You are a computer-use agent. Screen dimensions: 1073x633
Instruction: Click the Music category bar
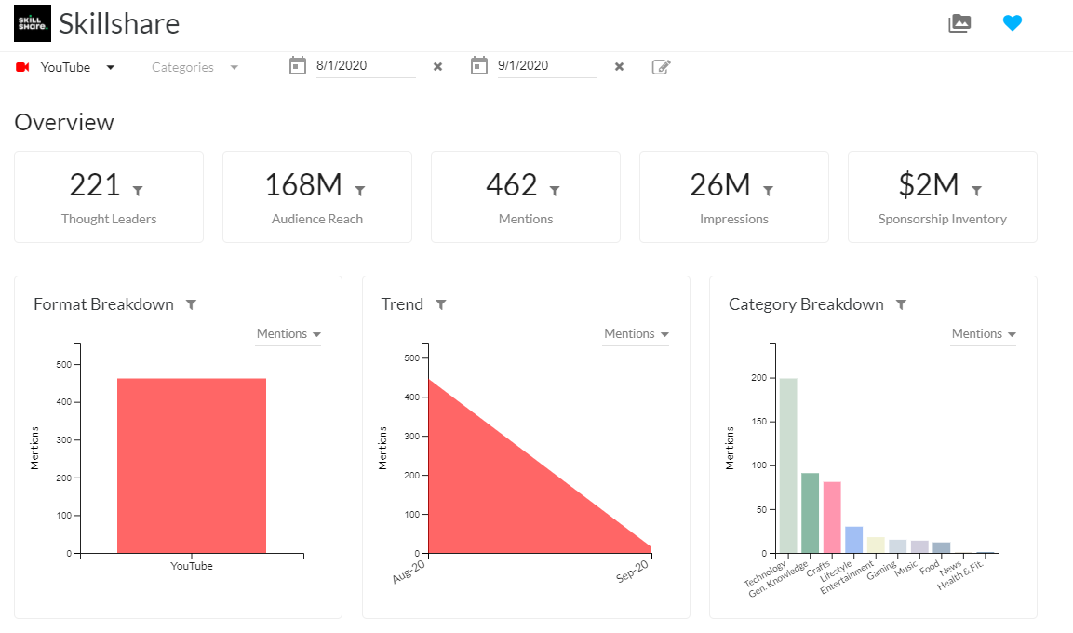919,547
